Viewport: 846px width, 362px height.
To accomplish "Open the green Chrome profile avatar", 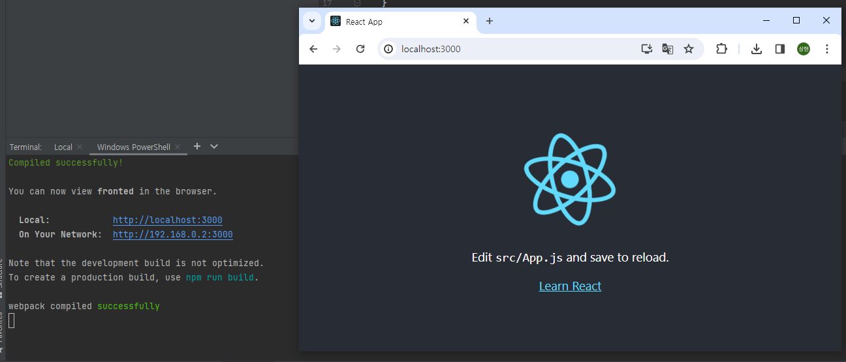I will click(x=804, y=49).
